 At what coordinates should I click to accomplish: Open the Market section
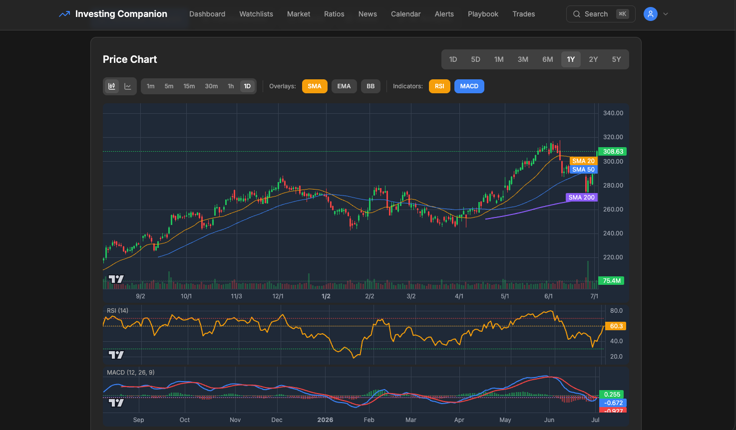click(299, 14)
